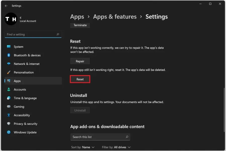
Task: Click the Terminate button
Action: tap(80, 25)
